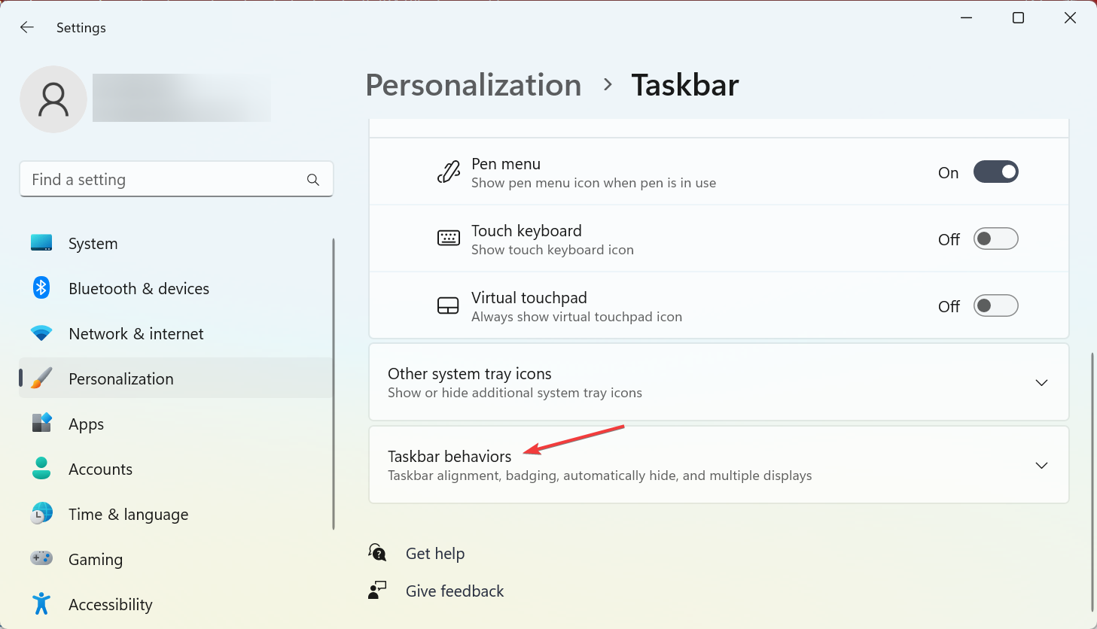The width and height of the screenshot is (1097, 629).
Task: Click the Bluetooth & devices icon
Action: [41, 288]
